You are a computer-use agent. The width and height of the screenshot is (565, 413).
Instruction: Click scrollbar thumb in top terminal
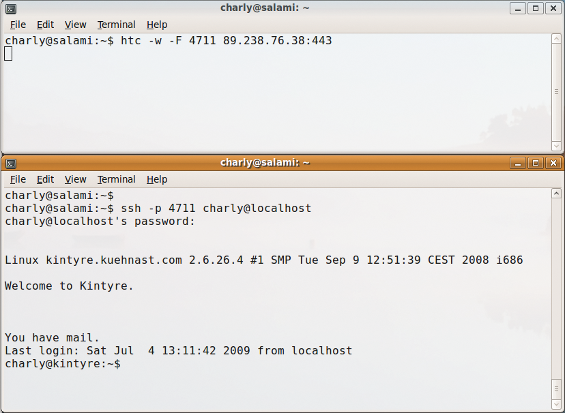556,92
